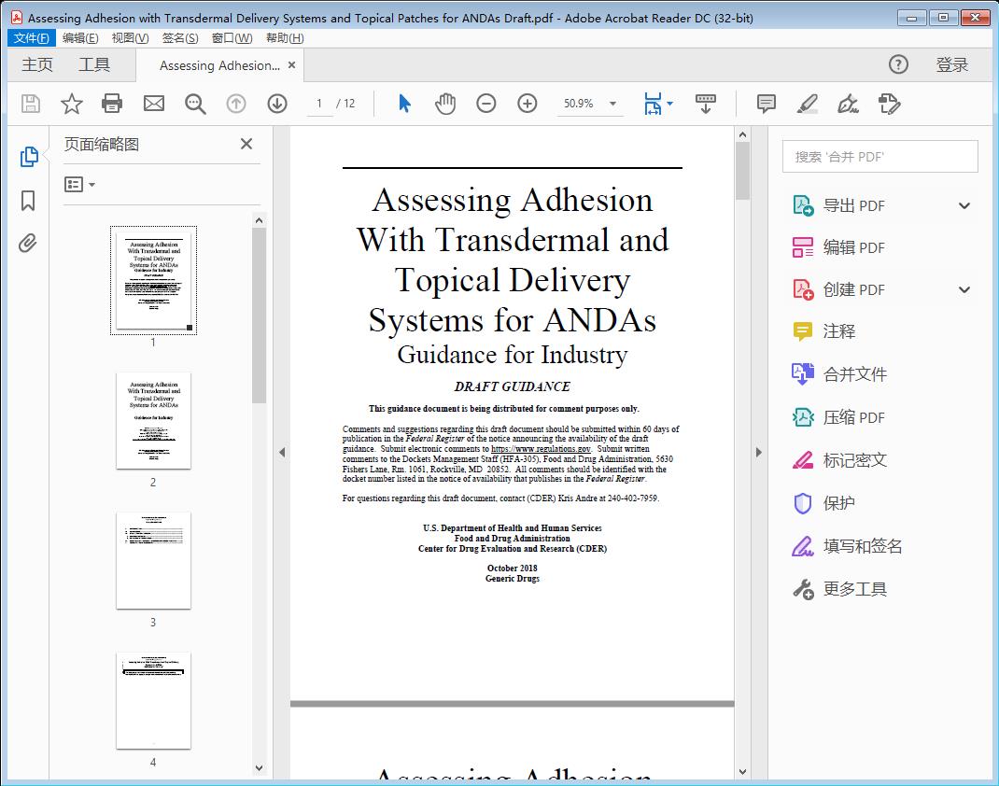
Task: Open 合并文件 in the tools panel
Action: pos(853,373)
